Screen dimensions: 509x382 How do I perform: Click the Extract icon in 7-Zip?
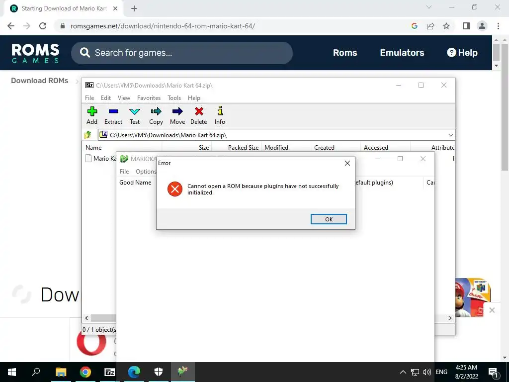[x=113, y=115]
